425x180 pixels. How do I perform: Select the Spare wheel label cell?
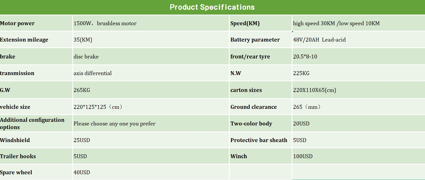[x=16, y=172]
